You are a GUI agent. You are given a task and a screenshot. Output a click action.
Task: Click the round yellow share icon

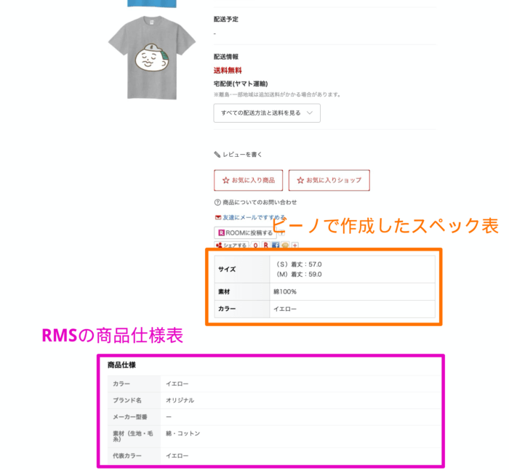point(285,246)
